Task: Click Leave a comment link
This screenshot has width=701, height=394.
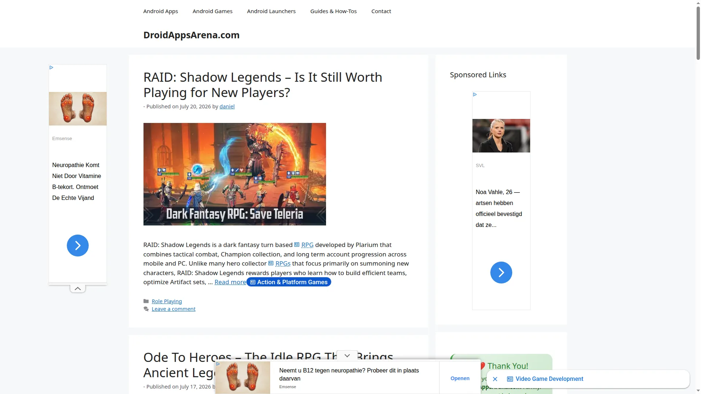Action: point(173,309)
